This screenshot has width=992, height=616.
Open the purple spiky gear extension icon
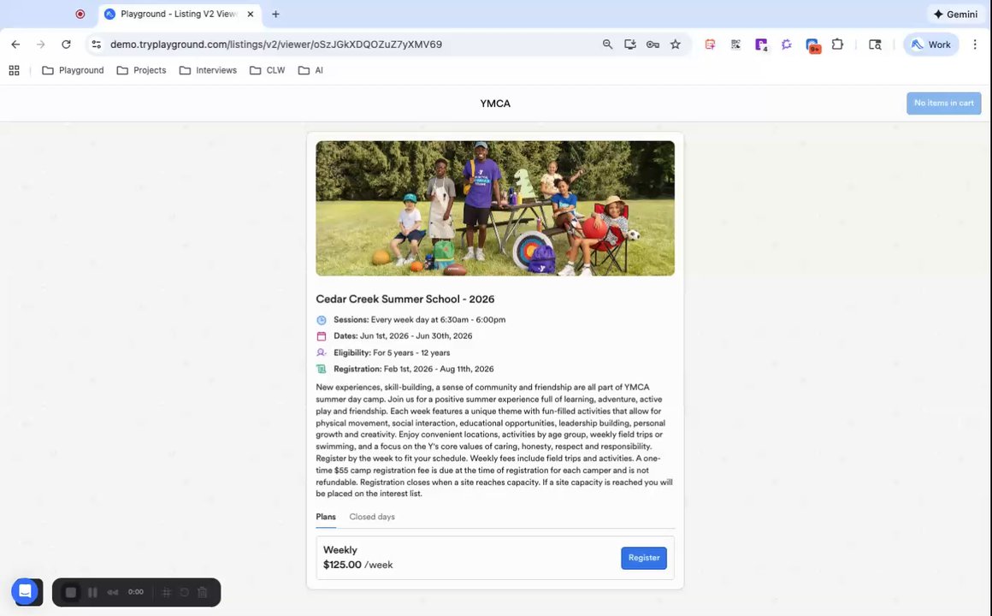point(787,44)
